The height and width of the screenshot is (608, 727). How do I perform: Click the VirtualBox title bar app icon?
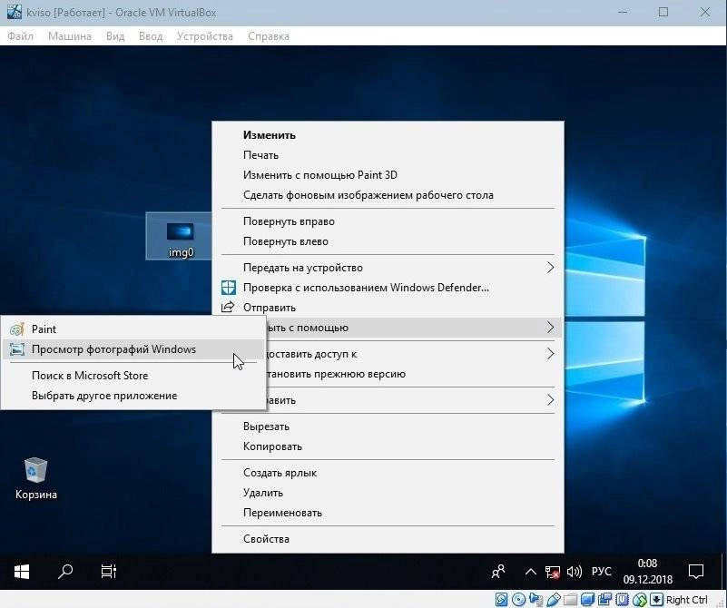pos(14,12)
